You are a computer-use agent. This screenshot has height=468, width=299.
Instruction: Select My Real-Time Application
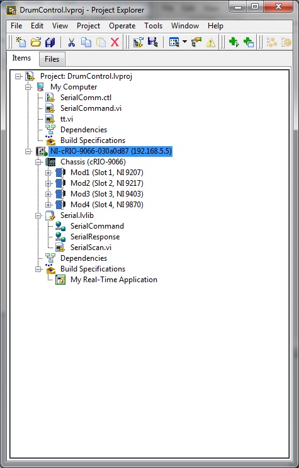[x=114, y=280]
